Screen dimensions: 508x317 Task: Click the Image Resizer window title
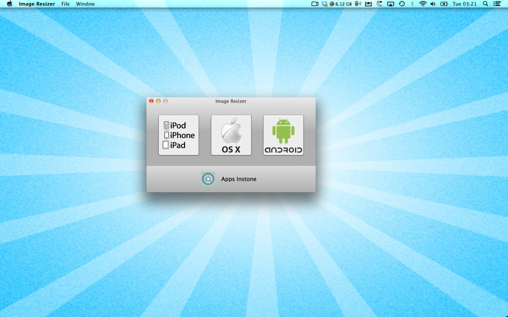(x=231, y=101)
